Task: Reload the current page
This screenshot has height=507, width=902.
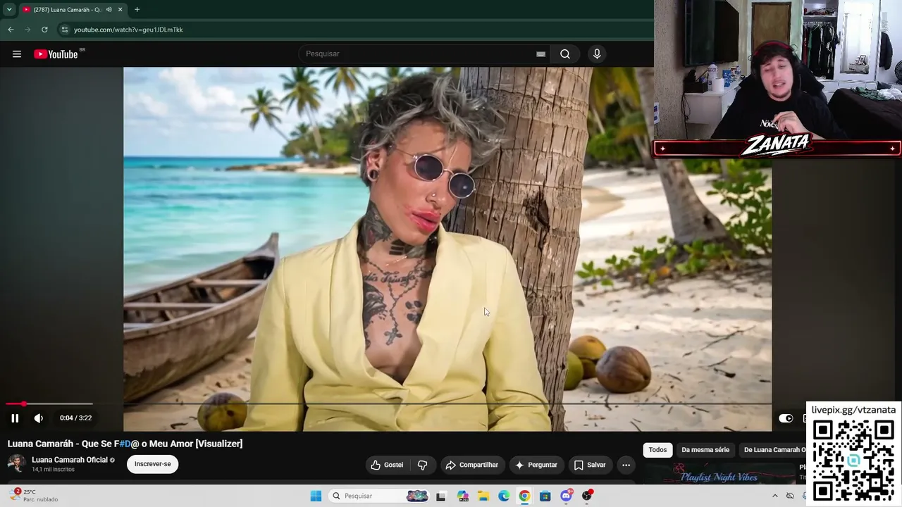Action: [44, 30]
